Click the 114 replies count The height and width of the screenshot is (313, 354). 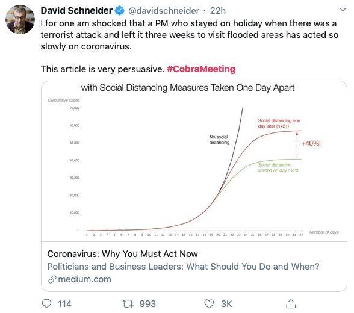point(64,304)
